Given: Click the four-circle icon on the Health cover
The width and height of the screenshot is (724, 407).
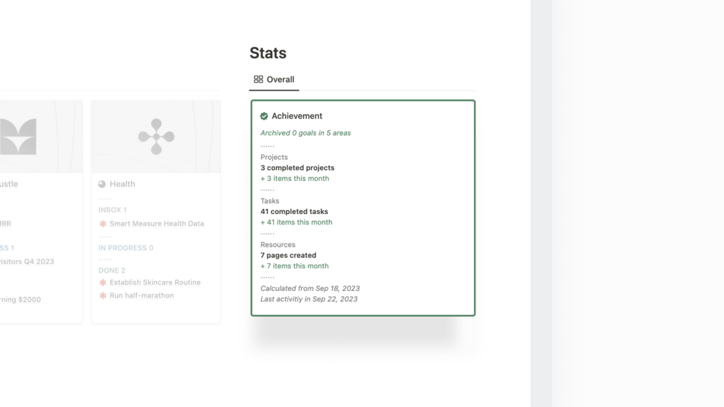Looking at the screenshot, I should (156, 137).
